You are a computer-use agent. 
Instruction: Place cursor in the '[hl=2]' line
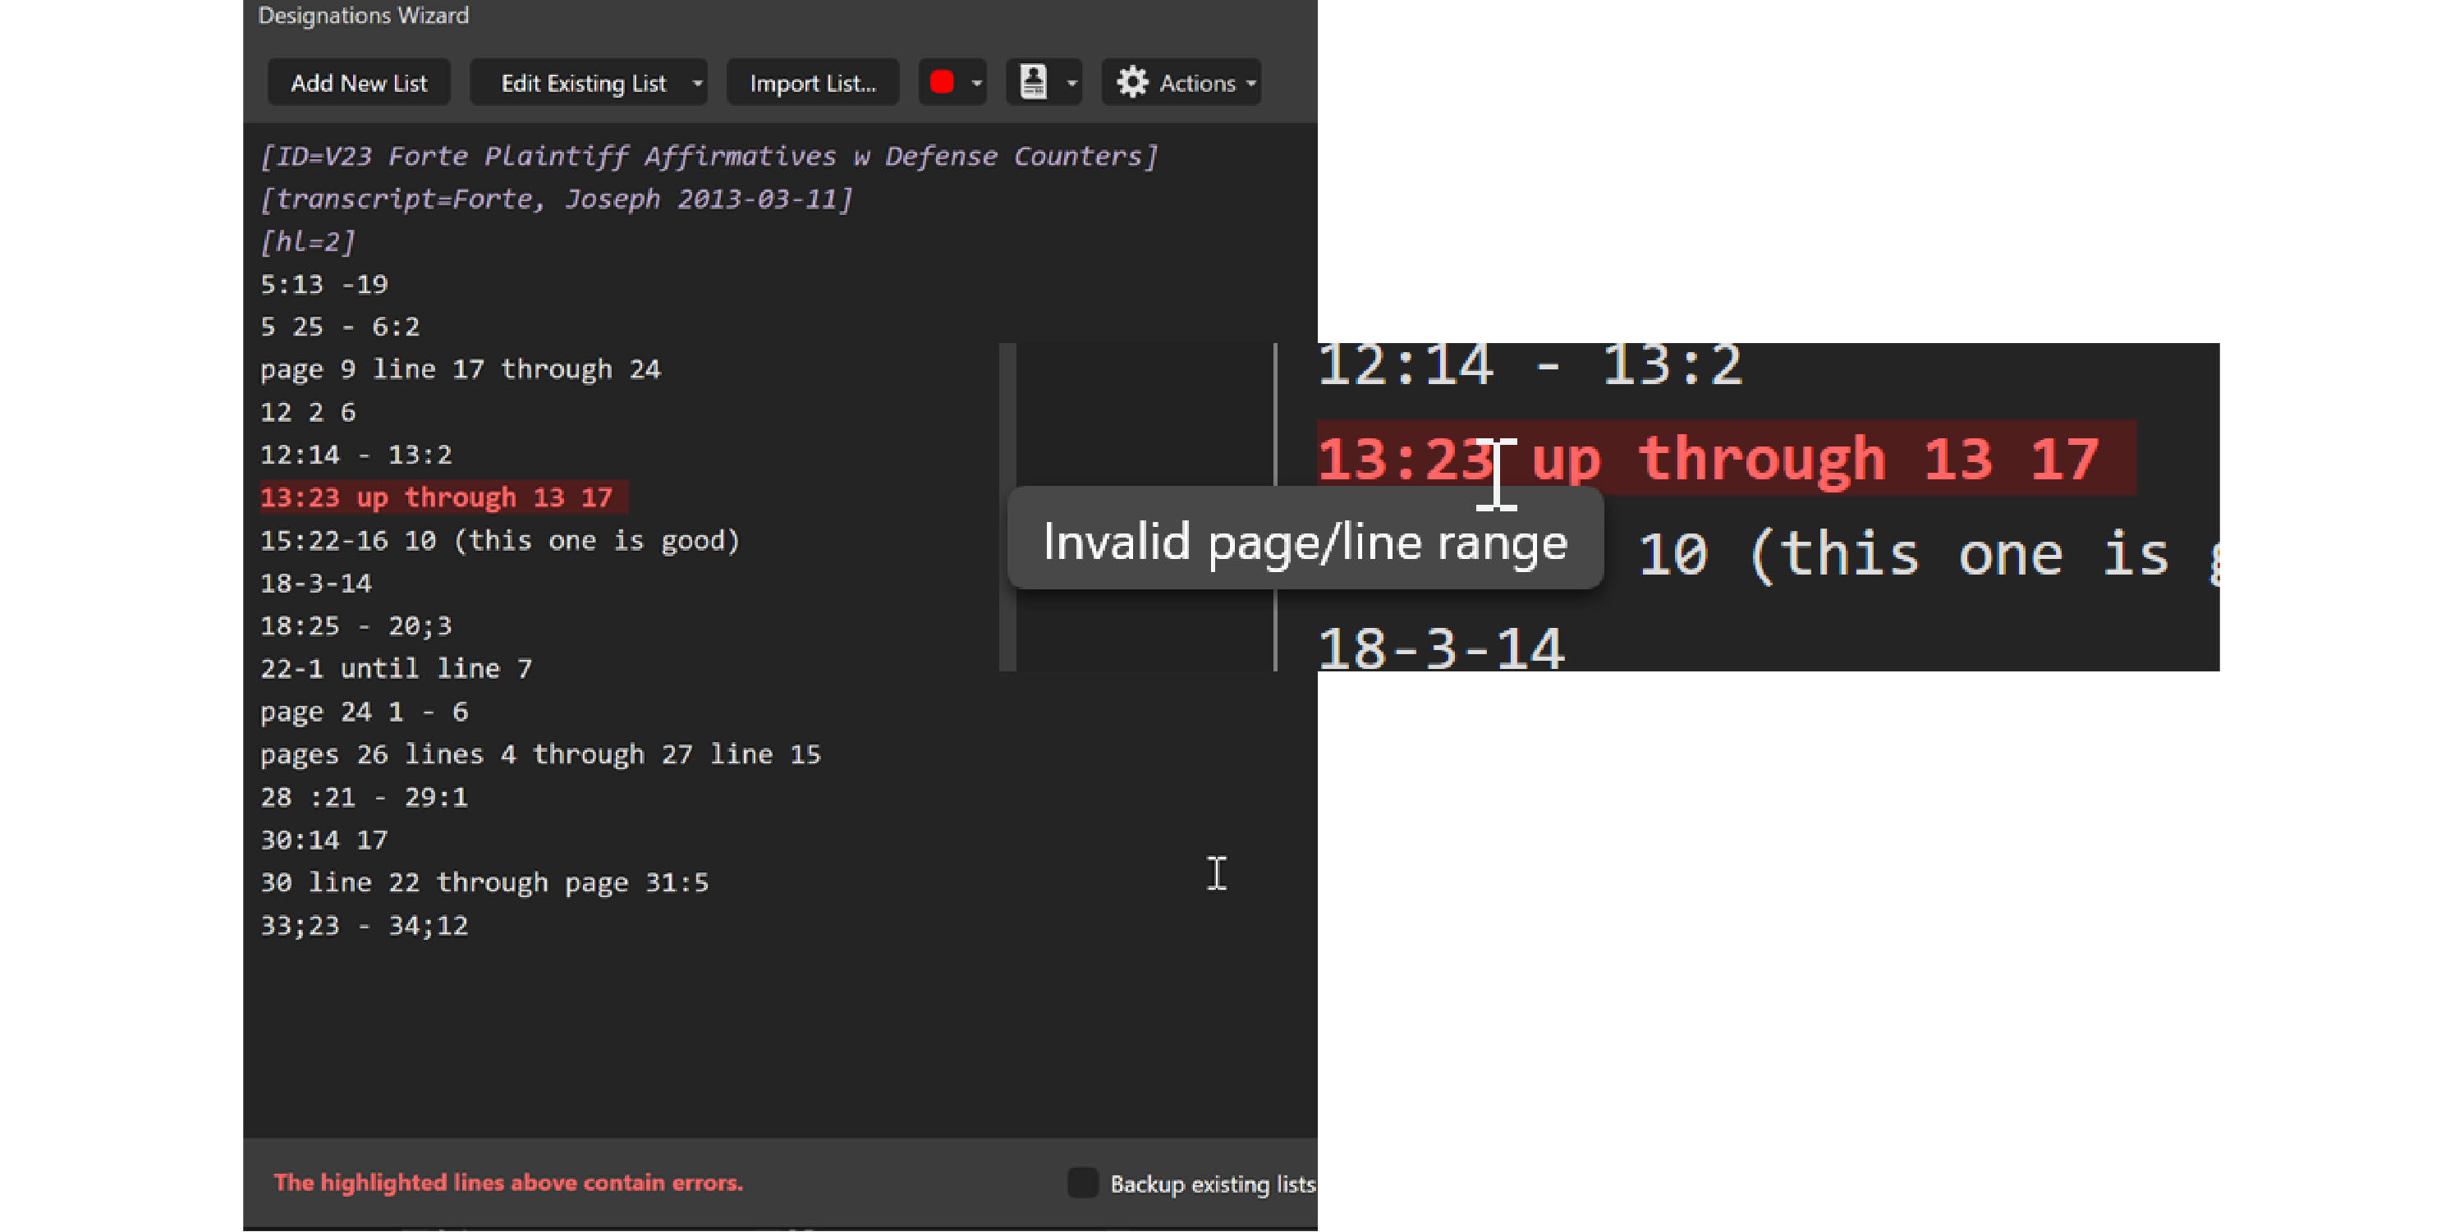tap(308, 241)
